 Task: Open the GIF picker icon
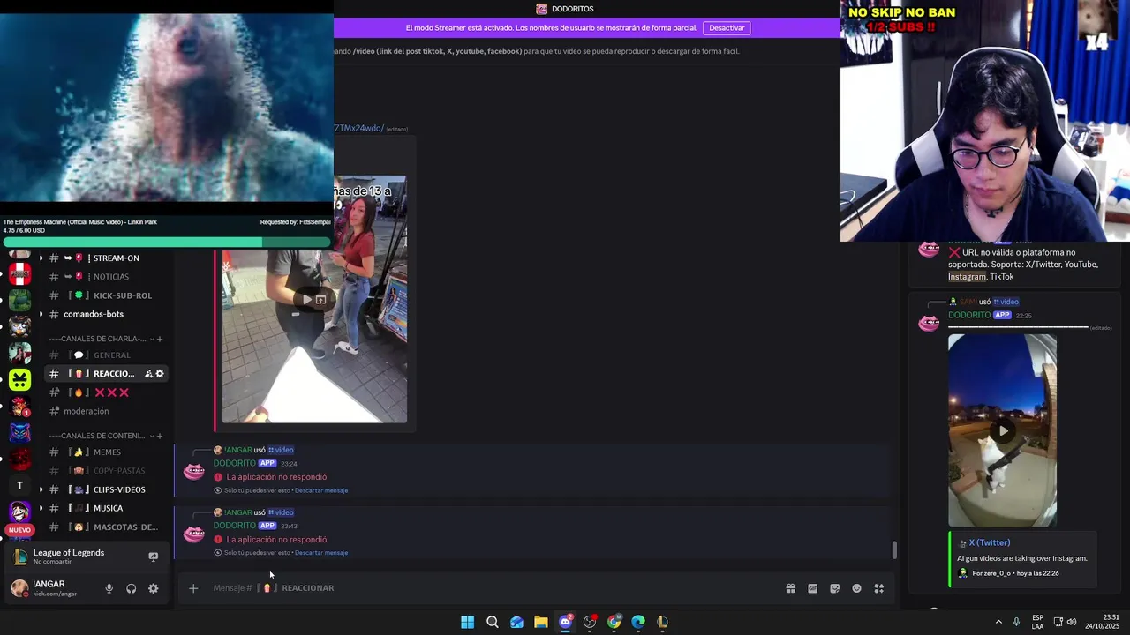pyautogui.click(x=812, y=588)
